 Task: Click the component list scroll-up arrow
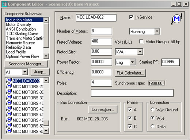46,80
